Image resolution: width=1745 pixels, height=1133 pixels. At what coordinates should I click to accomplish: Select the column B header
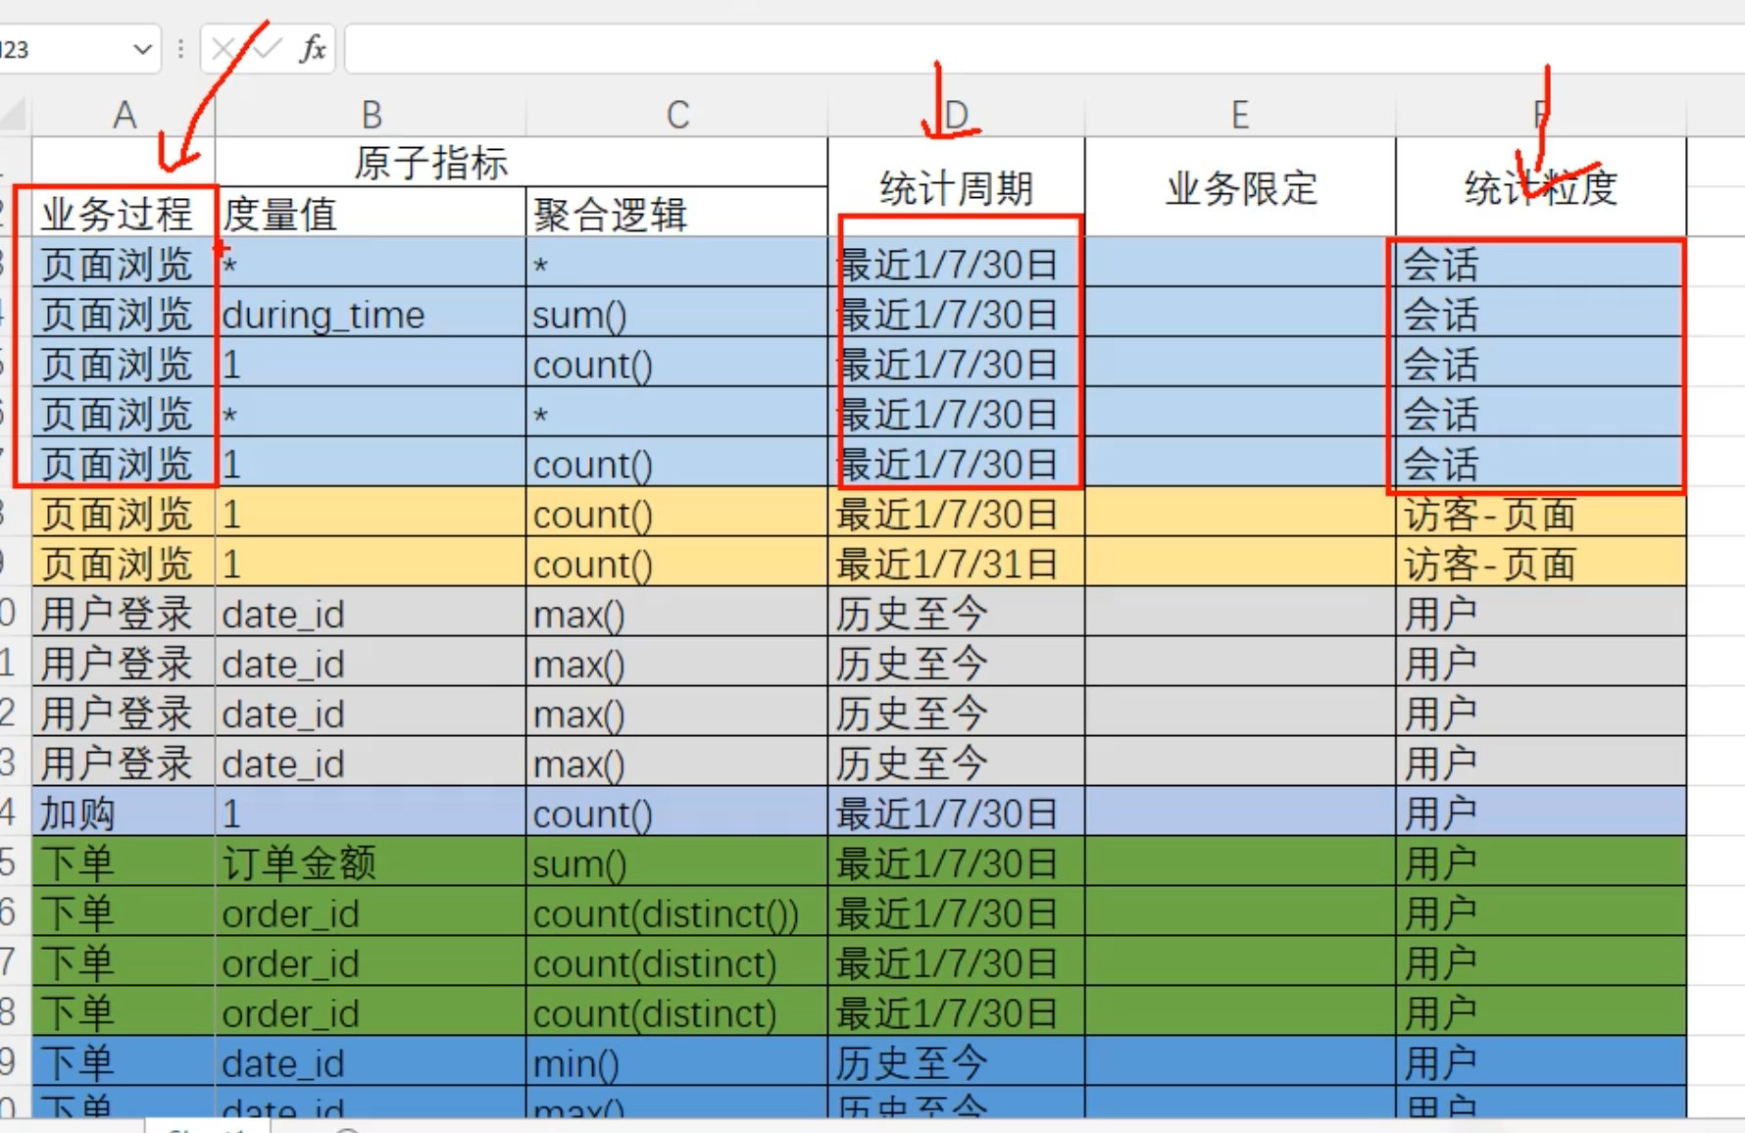click(x=372, y=115)
